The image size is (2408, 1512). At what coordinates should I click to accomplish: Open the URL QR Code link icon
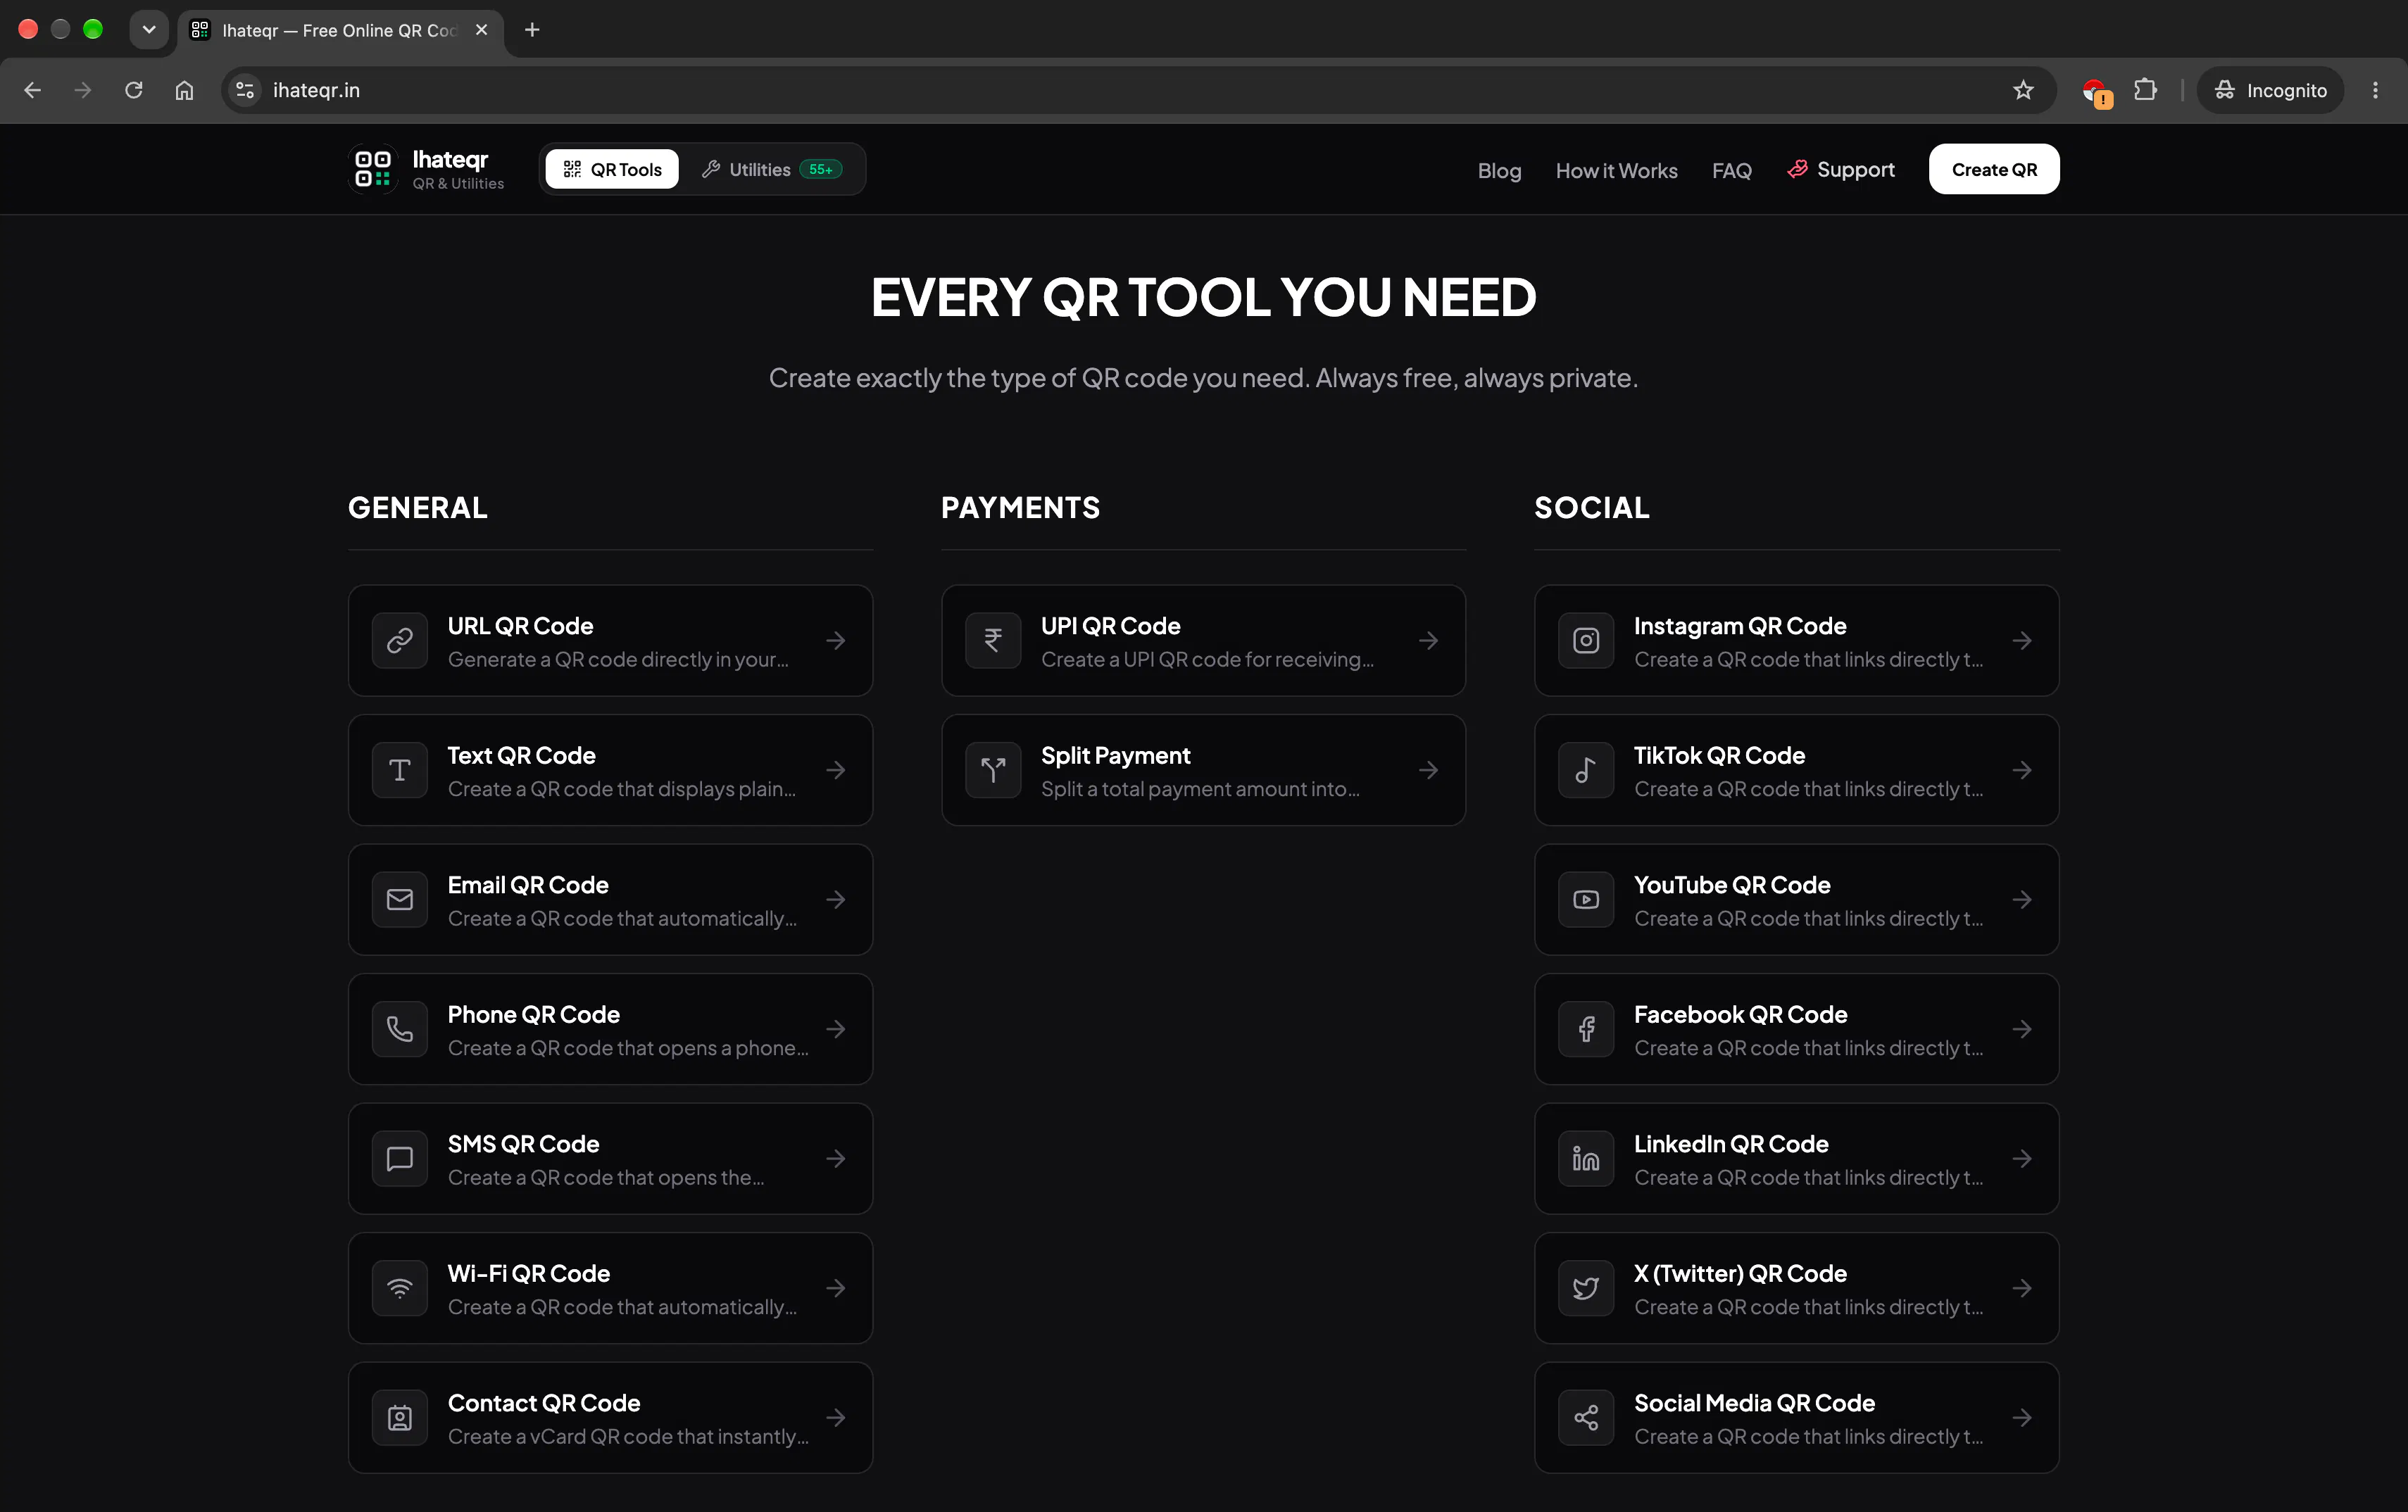click(x=400, y=640)
